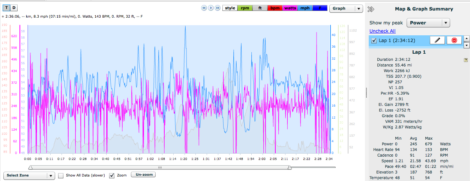This screenshot has height=181, width=470.
Task: Open the Show my peak Power dropdown
Action: 428,23
